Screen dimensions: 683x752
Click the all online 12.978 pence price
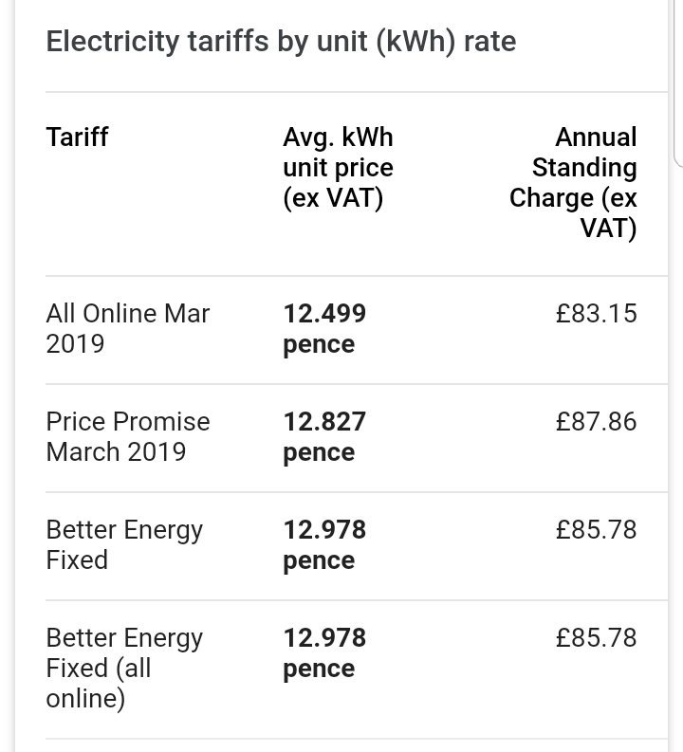324,653
